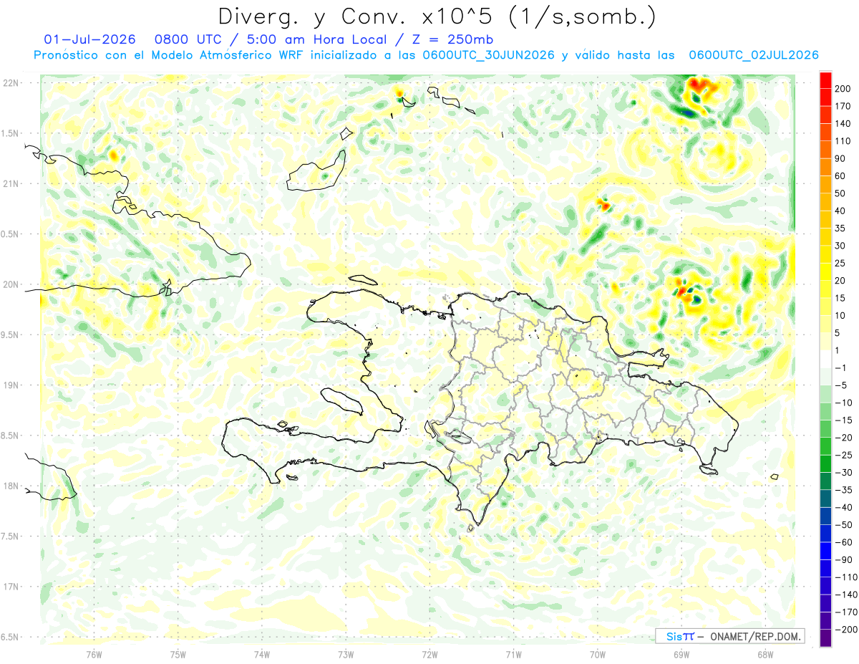Click the dark red swatch above 200

click(825, 80)
